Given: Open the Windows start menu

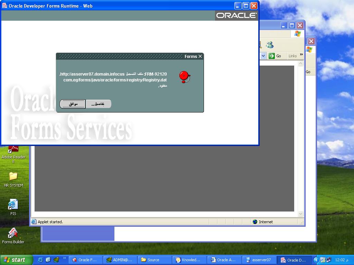Looking at the screenshot, I should coord(16,260).
